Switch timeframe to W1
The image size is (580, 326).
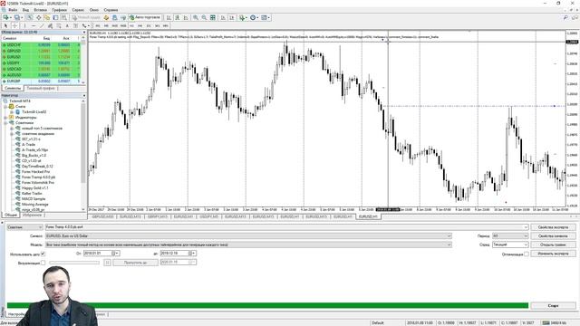(157, 25)
